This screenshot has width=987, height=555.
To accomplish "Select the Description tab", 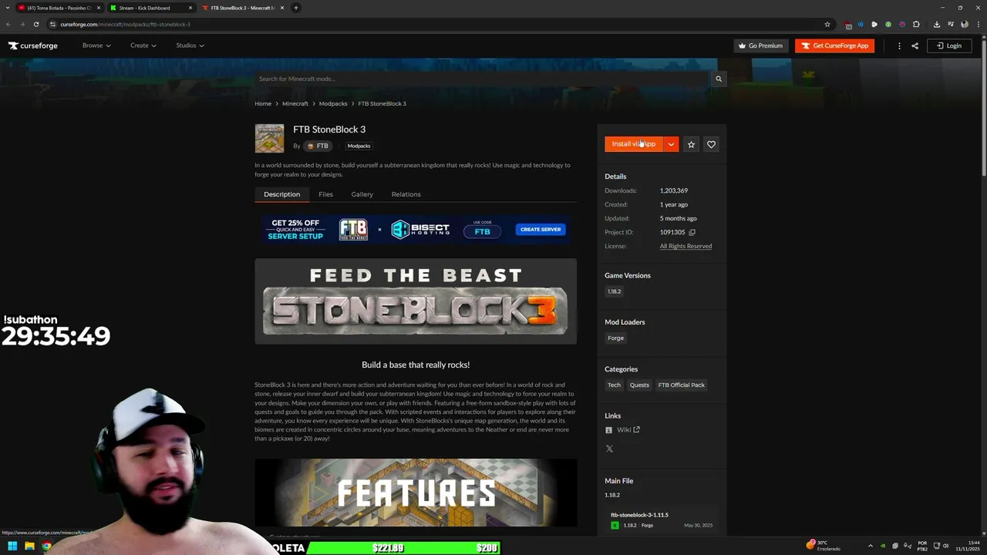I will tap(281, 194).
